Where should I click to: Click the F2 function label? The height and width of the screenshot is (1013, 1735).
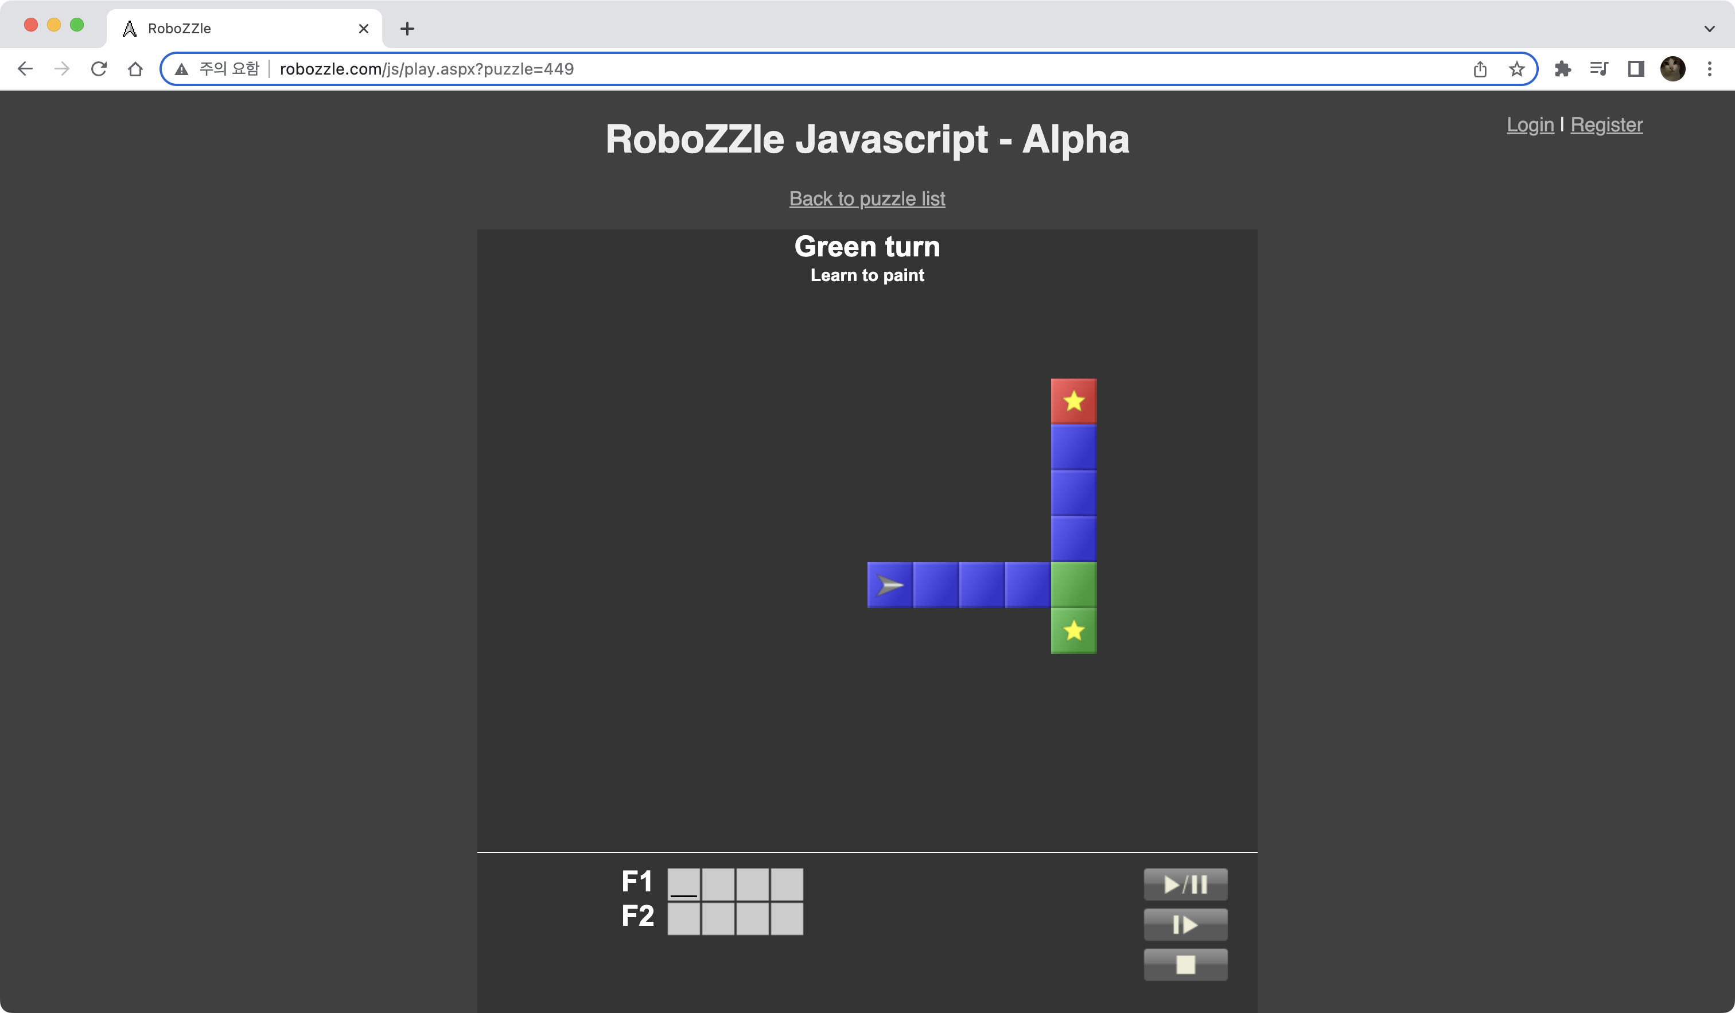637,916
